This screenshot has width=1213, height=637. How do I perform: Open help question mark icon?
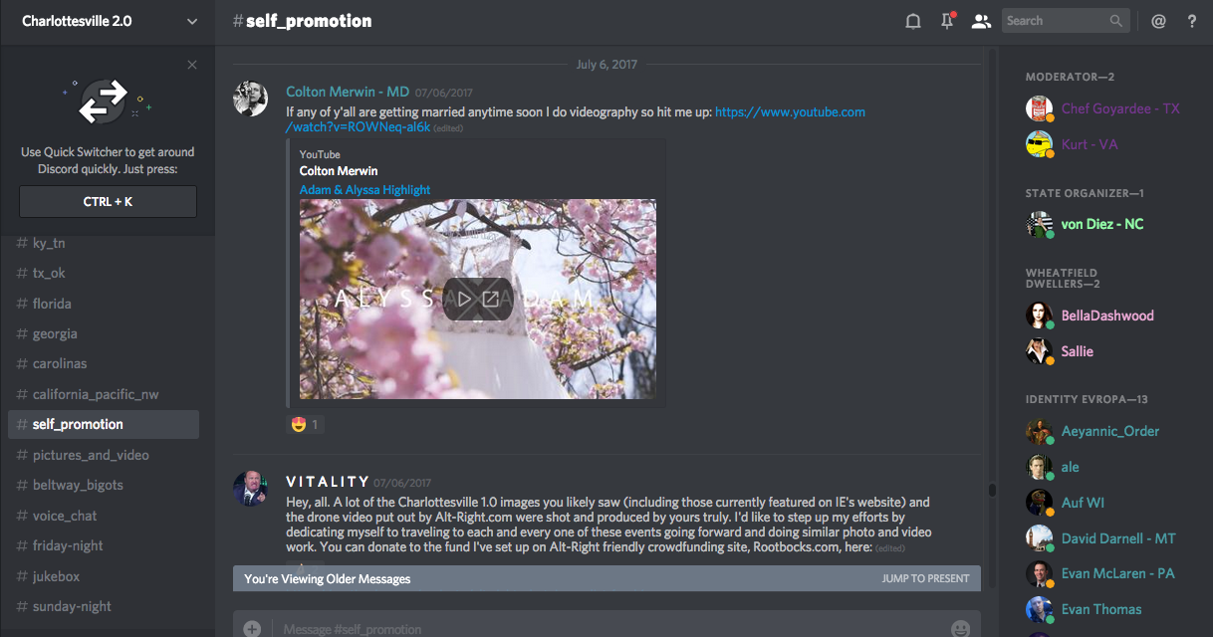tap(1192, 21)
